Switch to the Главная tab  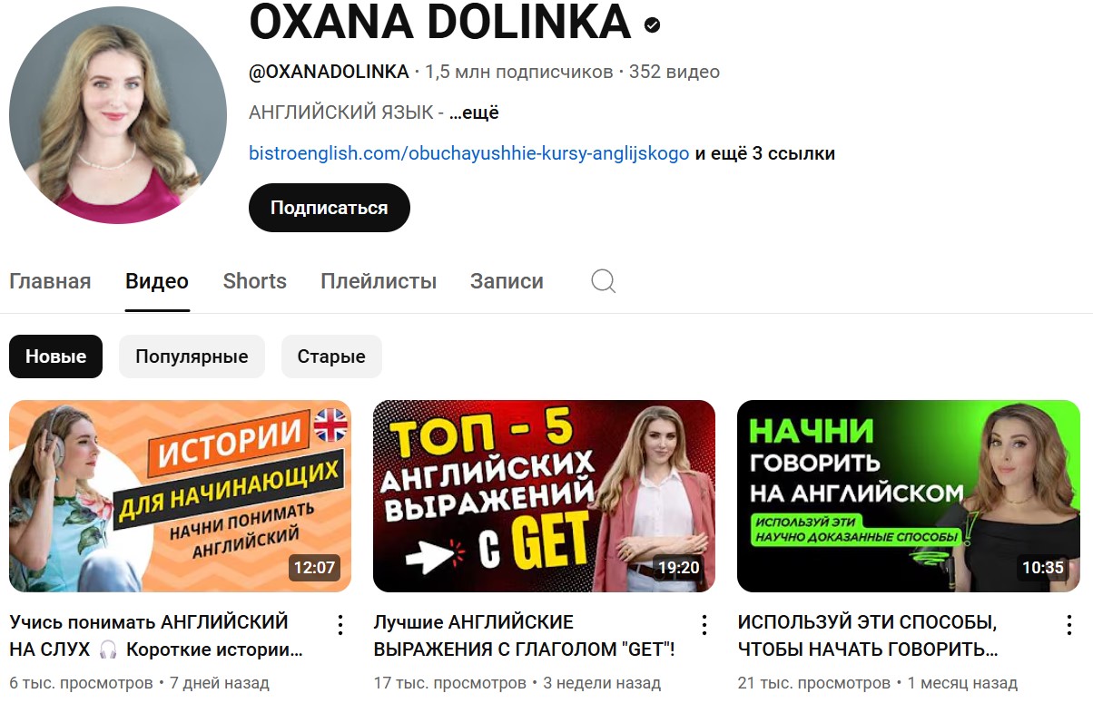tap(50, 281)
